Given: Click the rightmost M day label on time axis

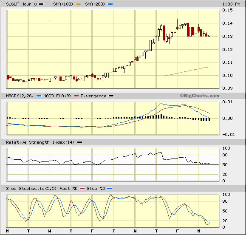Looking at the screenshot, I should (199, 231).
